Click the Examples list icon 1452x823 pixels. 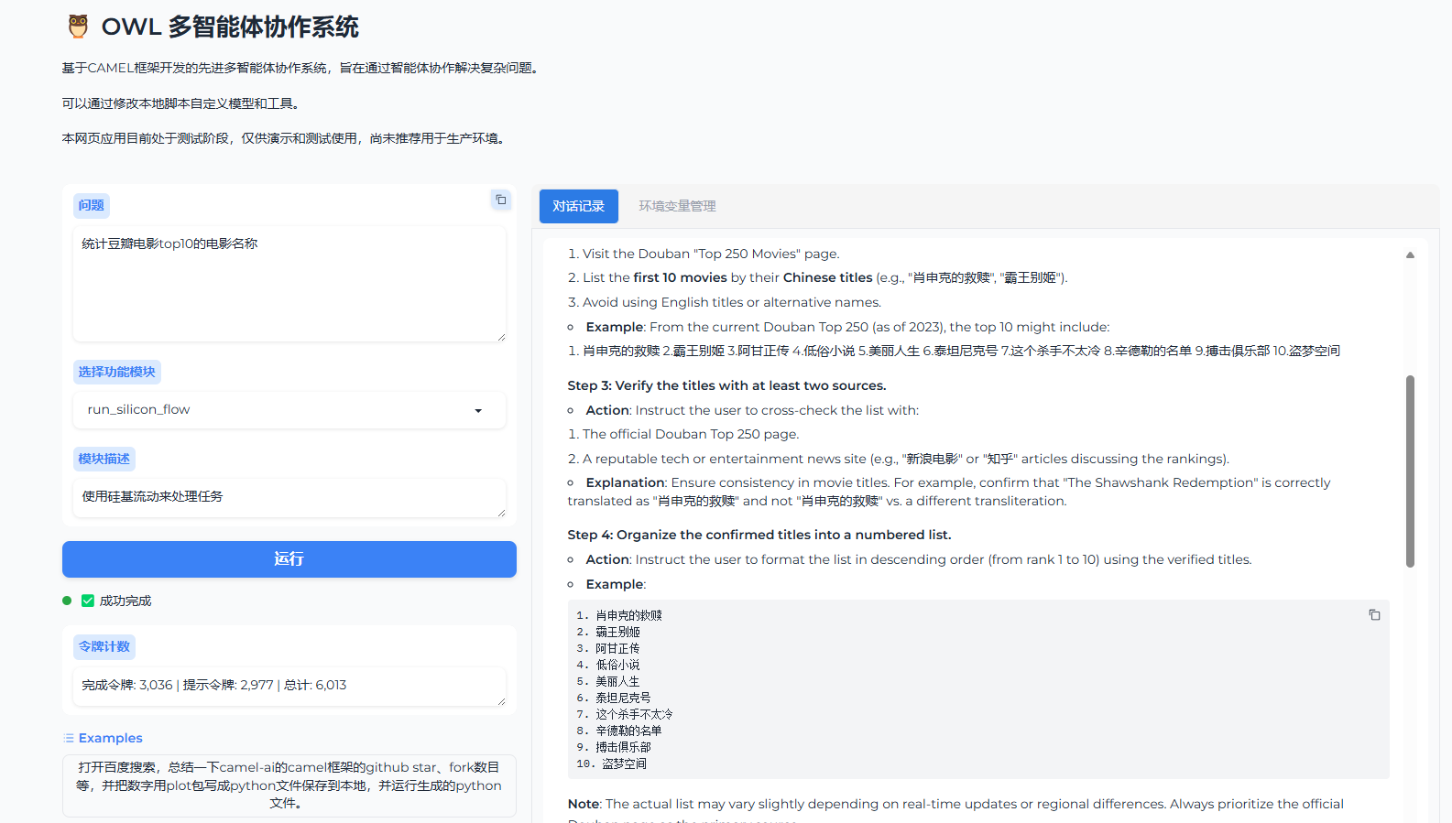(x=69, y=738)
